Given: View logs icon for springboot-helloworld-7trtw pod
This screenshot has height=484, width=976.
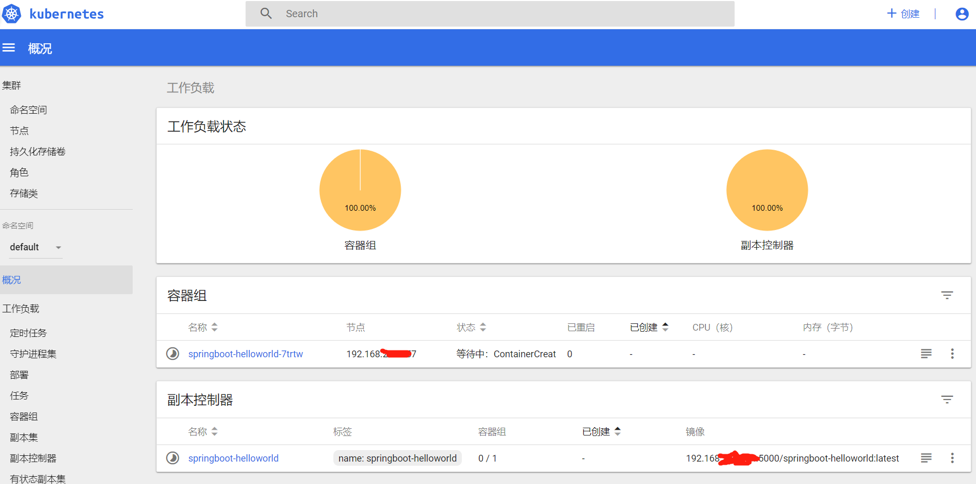Looking at the screenshot, I should pos(926,354).
